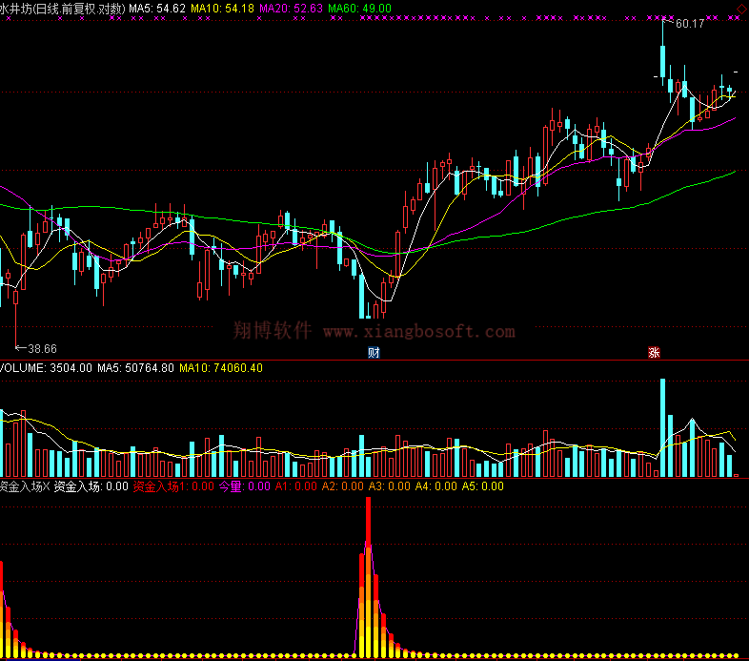Select the MA5: 54.62 price indicator label
The image size is (749, 661).
coord(157,8)
